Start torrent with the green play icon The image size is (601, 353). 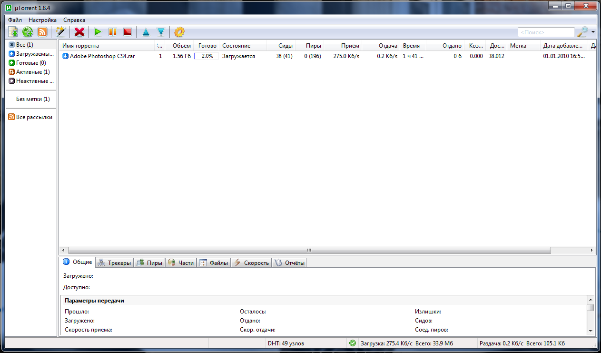[x=98, y=32]
